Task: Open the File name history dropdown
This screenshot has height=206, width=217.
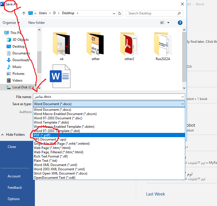Action: click(182, 97)
